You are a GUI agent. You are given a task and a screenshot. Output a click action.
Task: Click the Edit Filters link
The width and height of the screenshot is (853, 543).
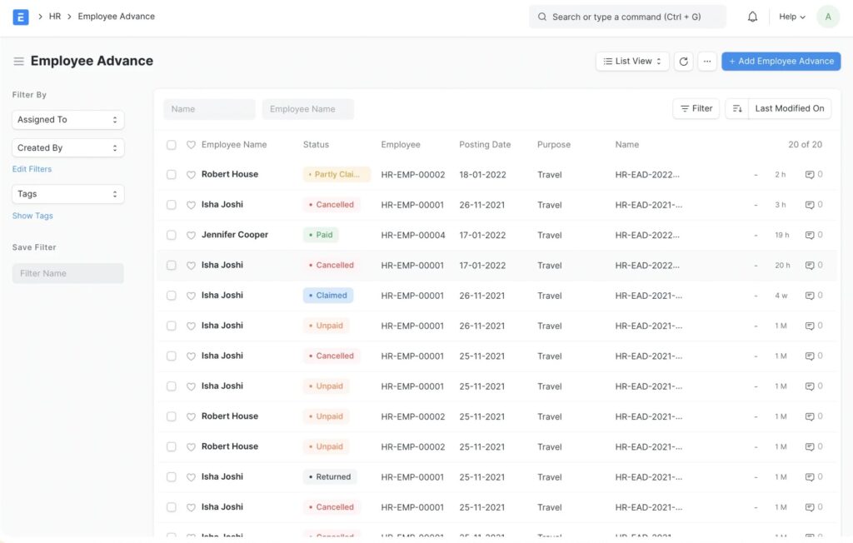(x=32, y=169)
